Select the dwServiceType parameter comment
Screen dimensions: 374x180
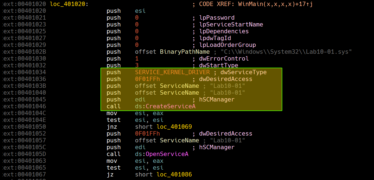tap(243, 72)
